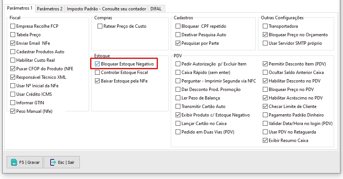Select the Parâmetros 1 tab

(20, 8)
